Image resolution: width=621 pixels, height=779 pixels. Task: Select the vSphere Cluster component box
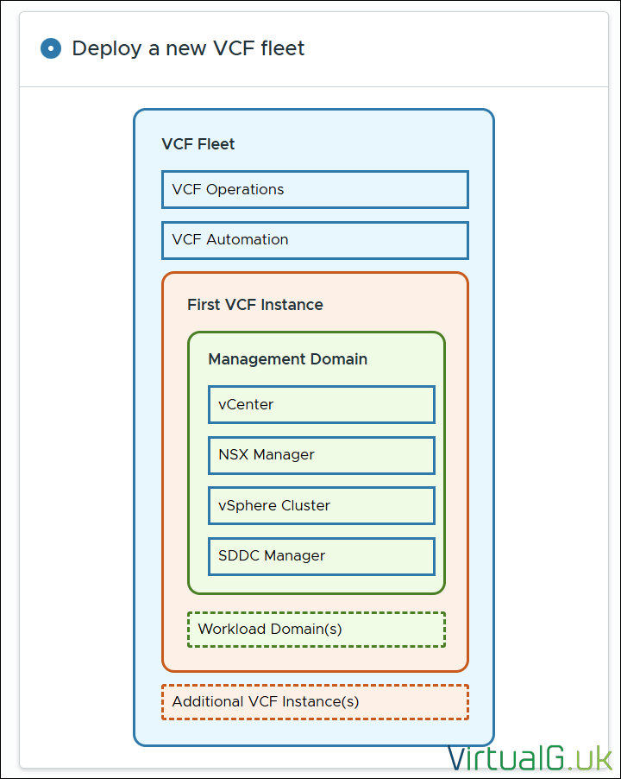321,505
